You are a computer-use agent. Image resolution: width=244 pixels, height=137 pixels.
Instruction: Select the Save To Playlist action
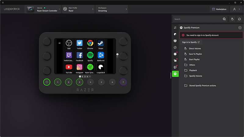coord(195,54)
